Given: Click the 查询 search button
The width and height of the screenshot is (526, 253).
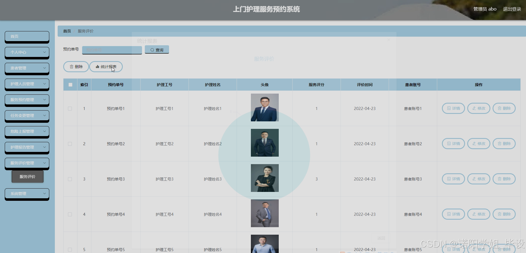Looking at the screenshot, I should (x=157, y=50).
